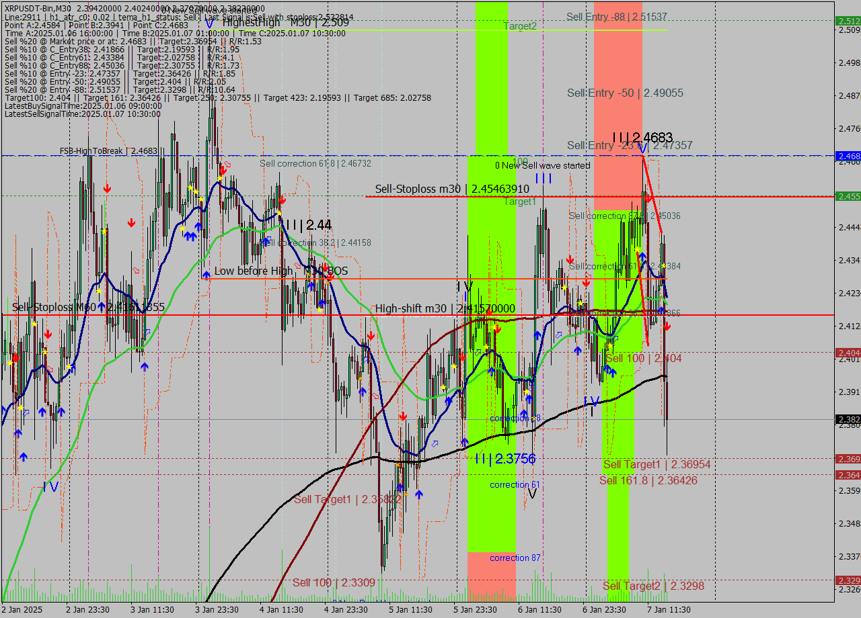Click the red 2.364 price tag on axis
This screenshot has width=861, height=618.
tap(848, 475)
